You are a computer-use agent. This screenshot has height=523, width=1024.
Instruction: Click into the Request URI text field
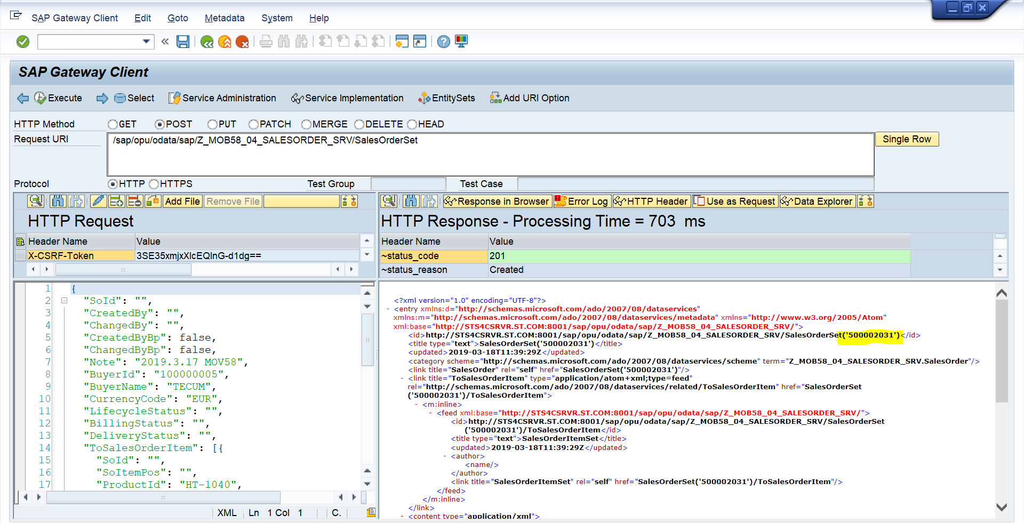490,155
